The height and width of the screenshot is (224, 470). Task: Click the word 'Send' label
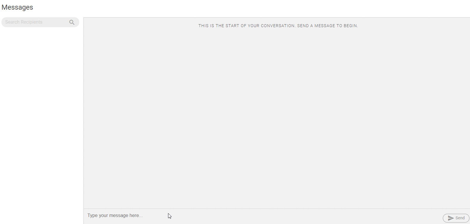(460, 218)
